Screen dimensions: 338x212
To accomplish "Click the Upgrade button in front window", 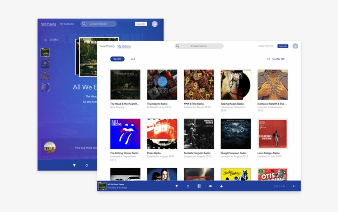I will point(283,46).
